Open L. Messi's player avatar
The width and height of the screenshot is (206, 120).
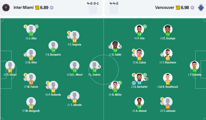(75, 65)
